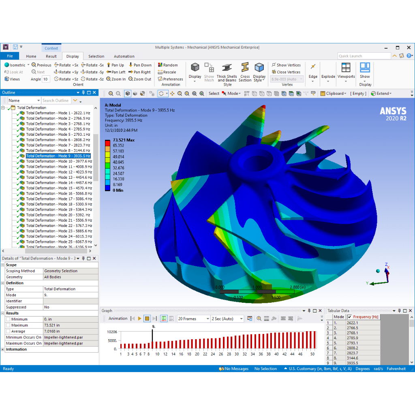Click the Extend button
This screenshot has width=415, height=415.
pos(381,94)
